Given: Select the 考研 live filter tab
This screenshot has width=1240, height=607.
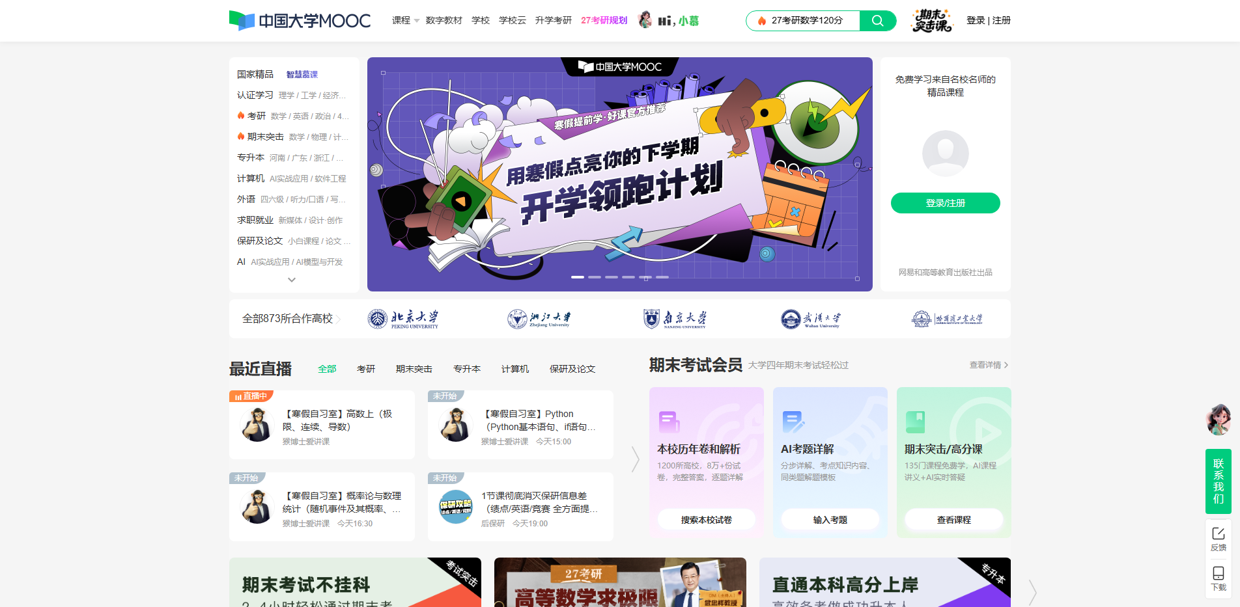Looking at the screenshot, I should click(x=366, y=368).
